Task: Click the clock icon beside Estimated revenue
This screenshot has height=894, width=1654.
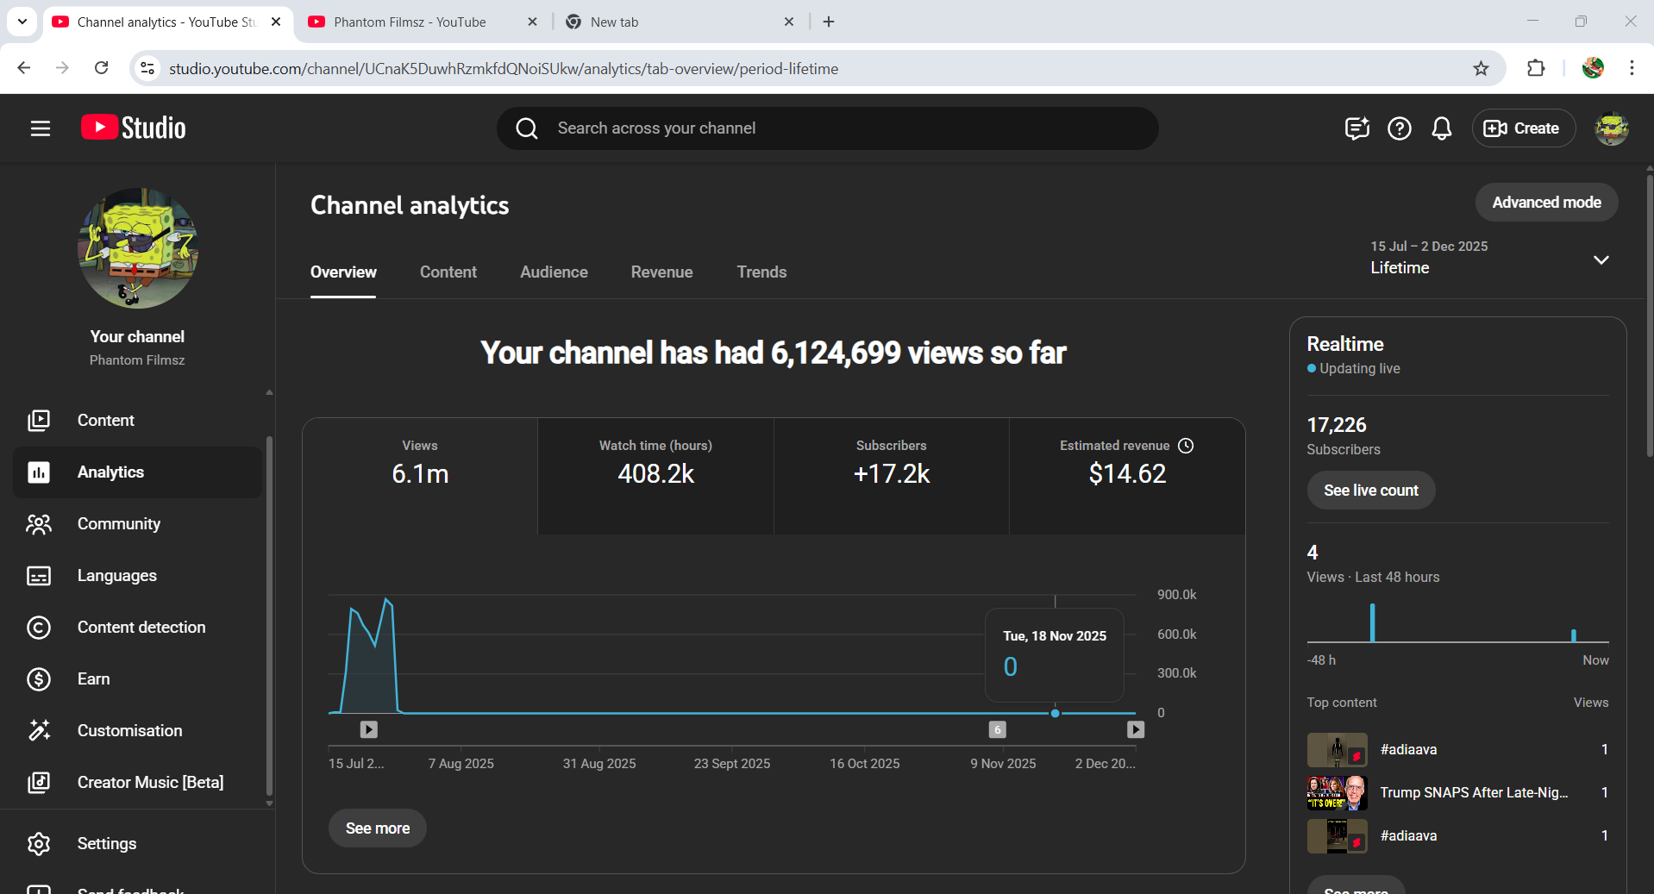Action: coord(1186,446)
